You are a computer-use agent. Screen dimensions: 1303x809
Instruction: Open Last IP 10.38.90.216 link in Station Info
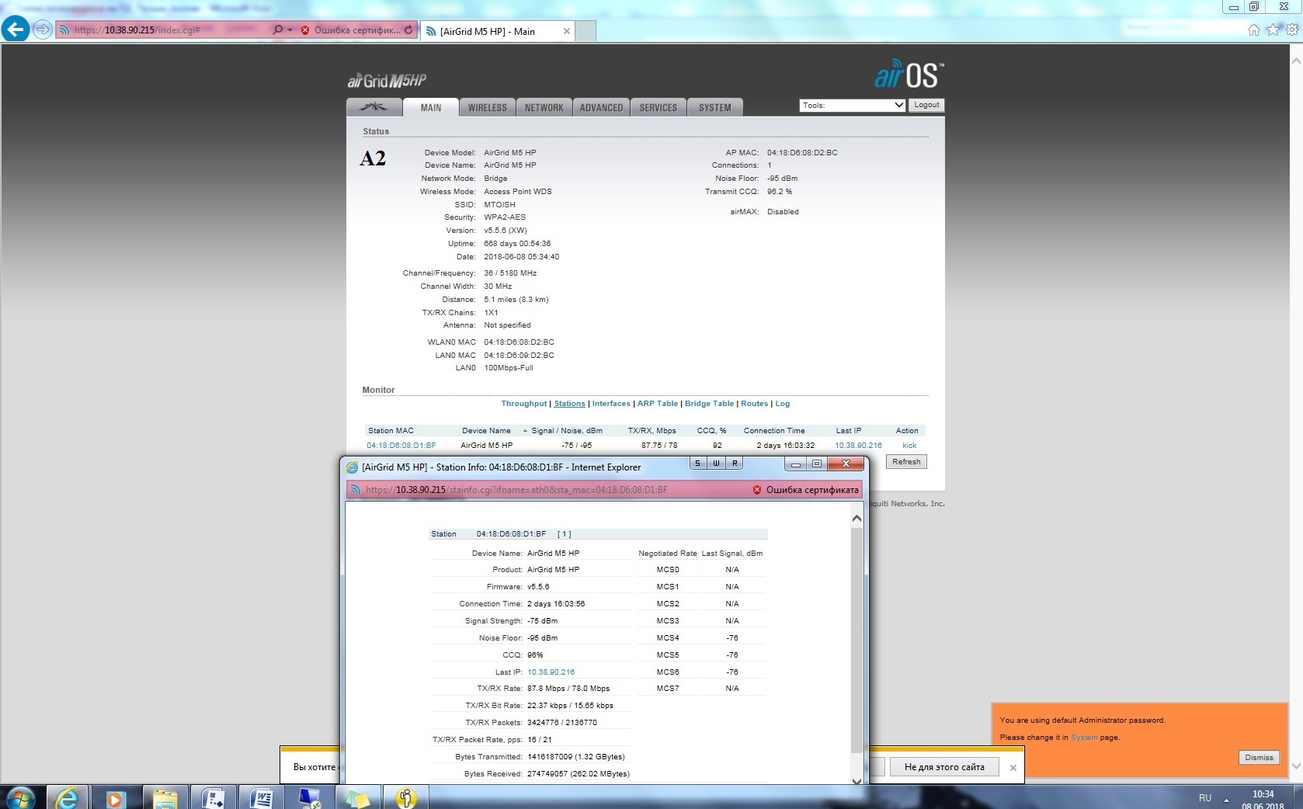pyautogui.click(x=551, y=672)
